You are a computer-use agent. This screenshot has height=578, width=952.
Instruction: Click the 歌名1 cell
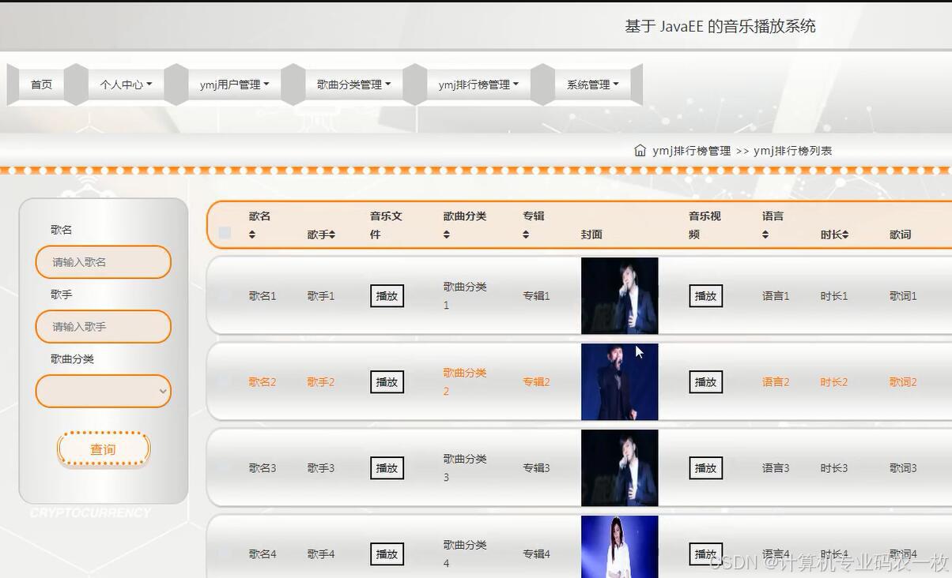[263, 296]
